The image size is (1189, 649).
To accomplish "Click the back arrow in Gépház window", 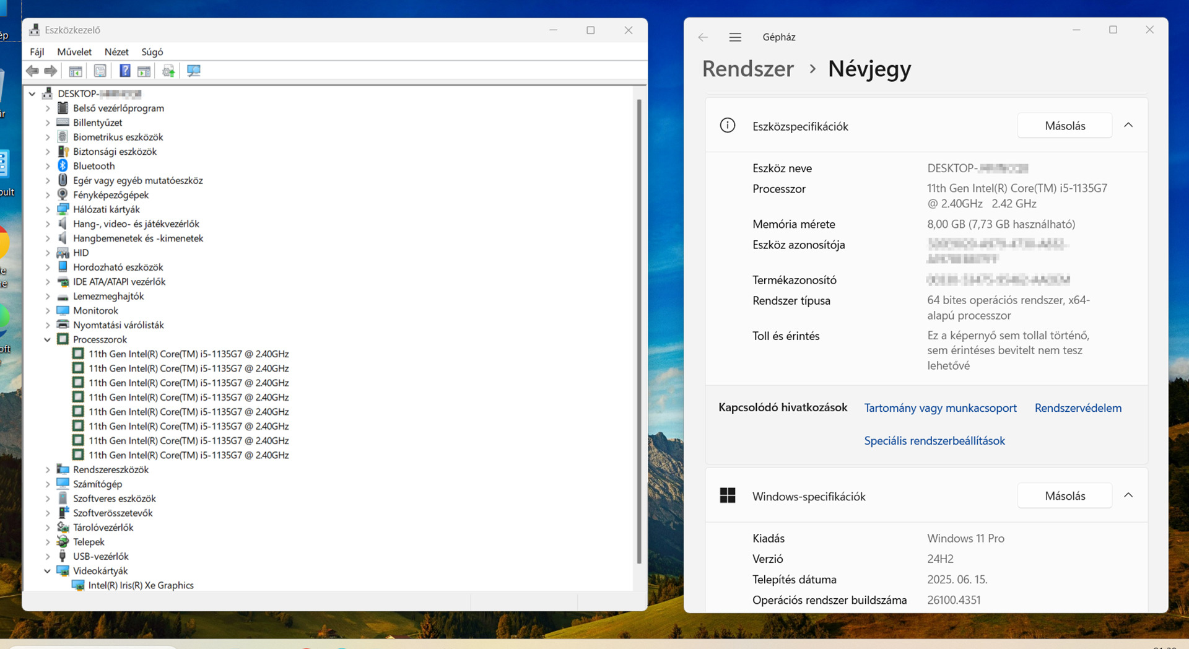I will pos(703,37).
